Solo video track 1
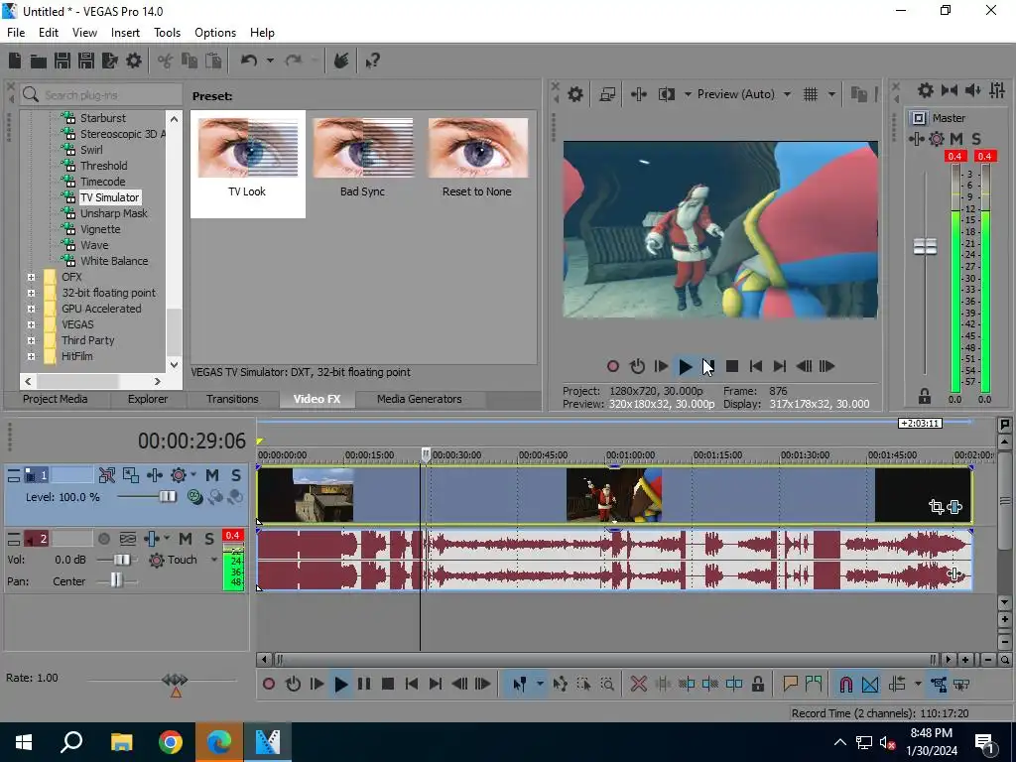This screenshot has height=762, width=1016. point(236,475)
